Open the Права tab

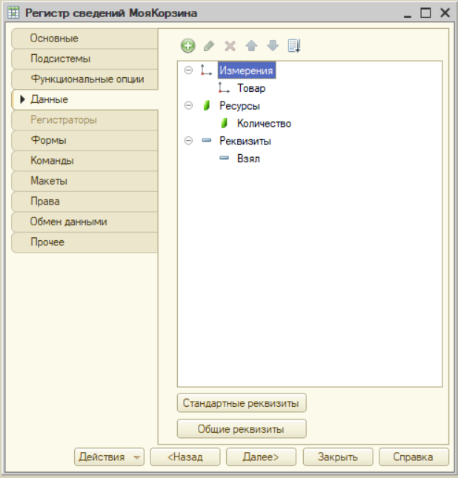(x=84, y=201)
